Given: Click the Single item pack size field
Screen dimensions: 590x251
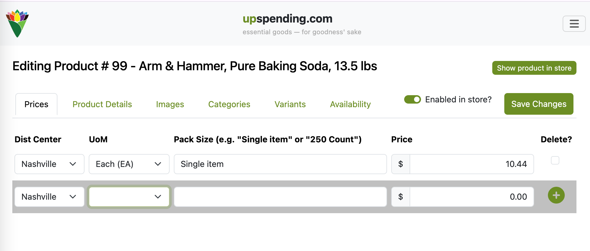Looking at the screenshot, I should 280,164.
